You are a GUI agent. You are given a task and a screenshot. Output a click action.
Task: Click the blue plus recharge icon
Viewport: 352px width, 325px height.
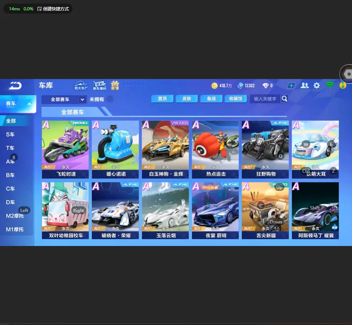291,85
